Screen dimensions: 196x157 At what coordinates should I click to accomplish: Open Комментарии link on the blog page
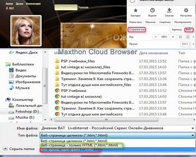(33, 4)
